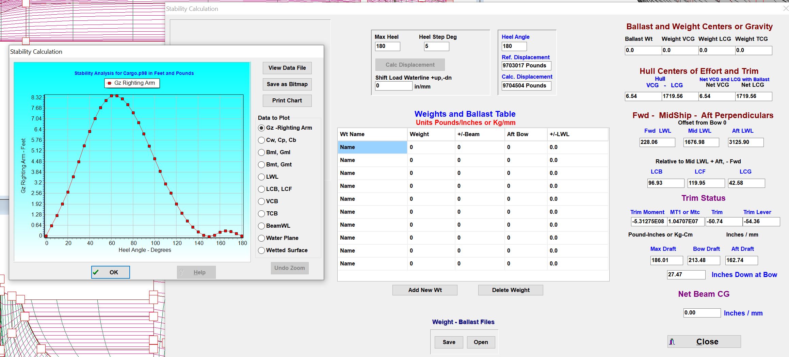The height and width of the screenshot is (357, 789).
Task: Click the Aft Bow column header
Action: [x=526, y=134]
